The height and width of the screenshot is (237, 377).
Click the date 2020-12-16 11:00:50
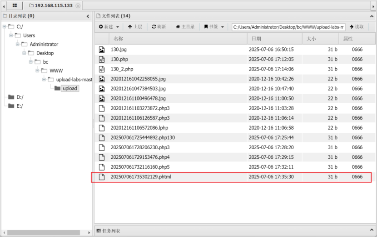click(x=271, y=99)
